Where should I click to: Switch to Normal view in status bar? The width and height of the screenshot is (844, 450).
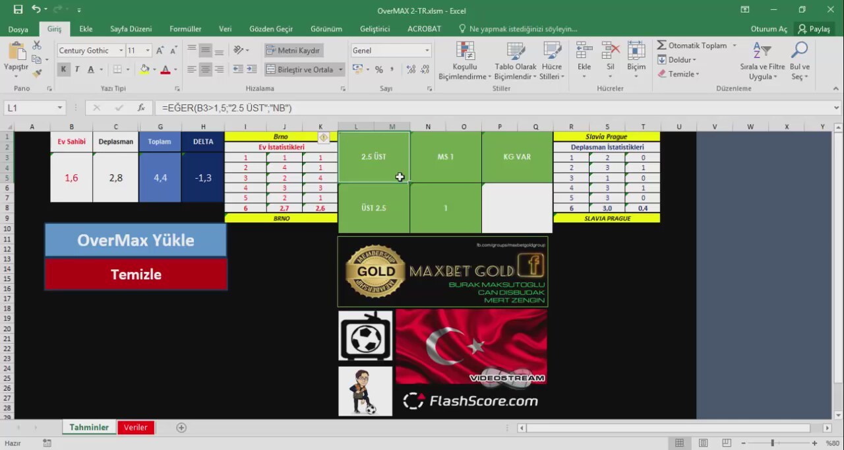(680, 443)
